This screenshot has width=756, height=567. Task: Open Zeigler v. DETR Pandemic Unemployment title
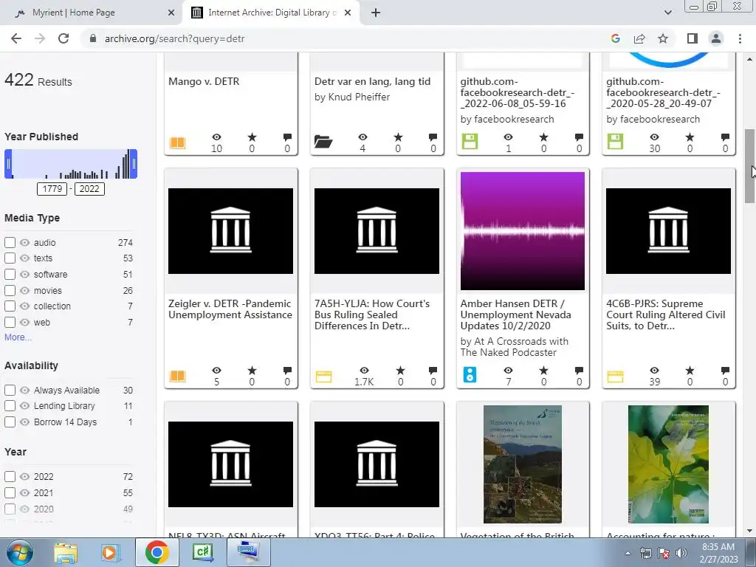click(230, 309)
